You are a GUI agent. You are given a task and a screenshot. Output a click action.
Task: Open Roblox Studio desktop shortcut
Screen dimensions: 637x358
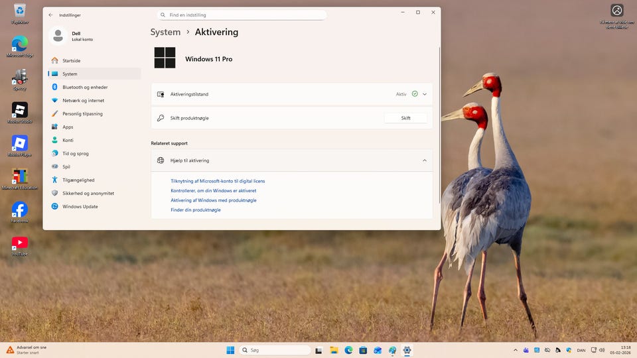click(x=20, y=110)
